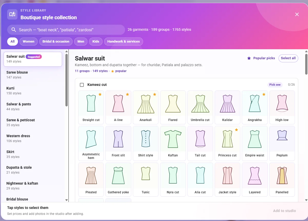Switch to Handwork & services filter

pyautogui.click(x=124, y=42)
